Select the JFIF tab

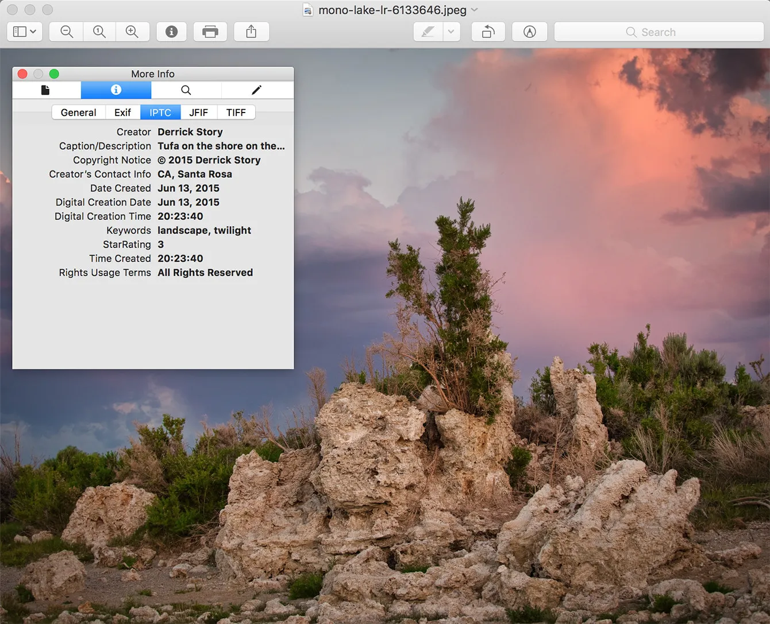tap(198, 113)
